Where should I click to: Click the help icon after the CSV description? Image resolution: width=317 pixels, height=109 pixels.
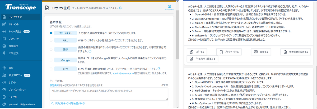click(x=159, y=69)
